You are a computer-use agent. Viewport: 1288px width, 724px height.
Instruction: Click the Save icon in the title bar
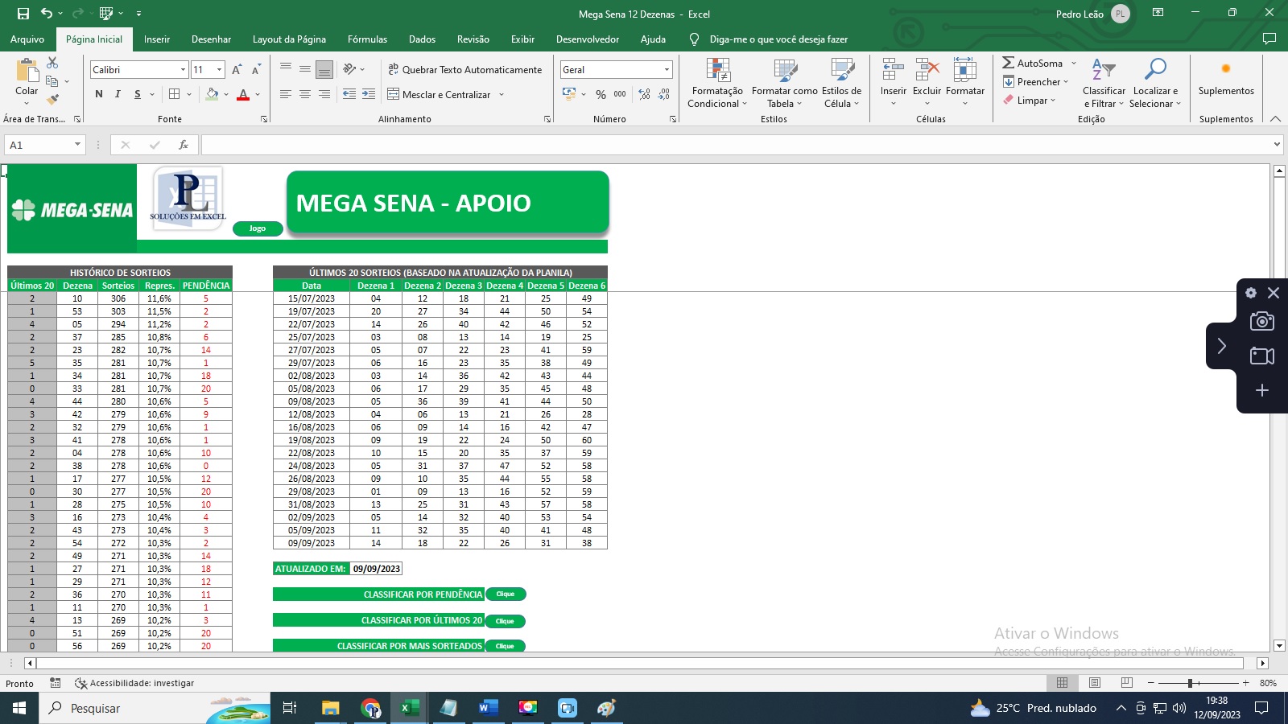23,14
